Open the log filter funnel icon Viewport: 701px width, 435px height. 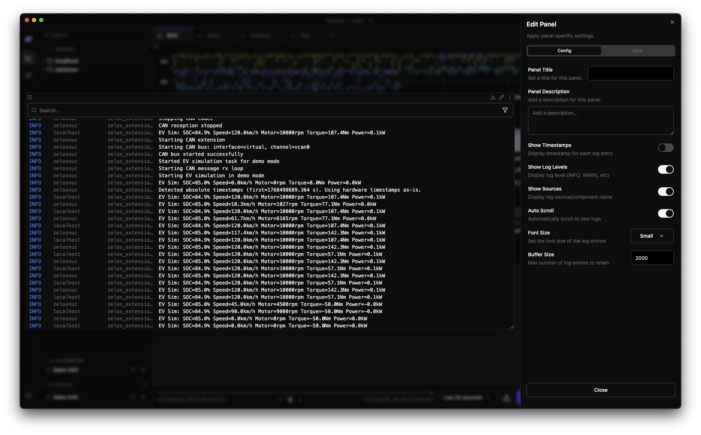coord(505,110)
